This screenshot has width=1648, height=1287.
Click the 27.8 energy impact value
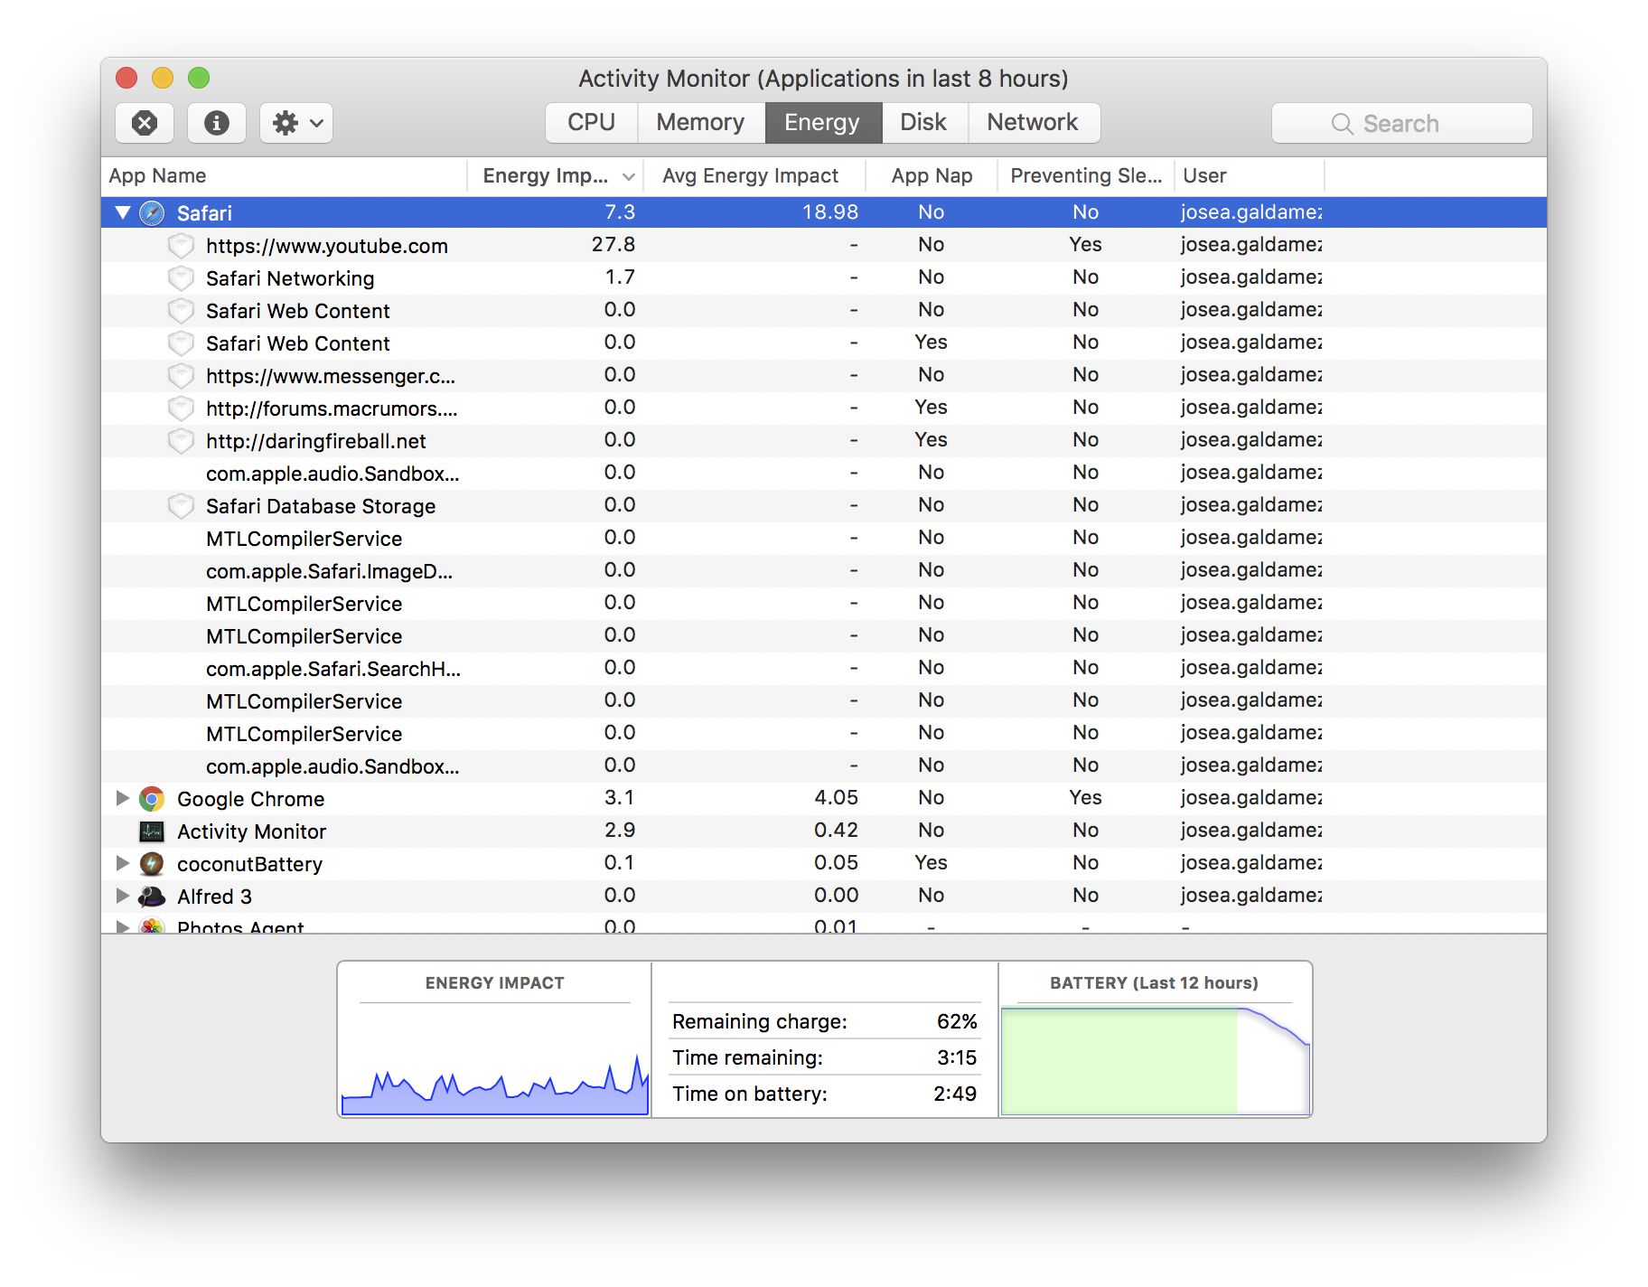(x=613, y=245)
